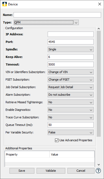Uncheck Use Advanced Properties checkbox
Screen dimensions: 104x179
click(x=57, y=140)
